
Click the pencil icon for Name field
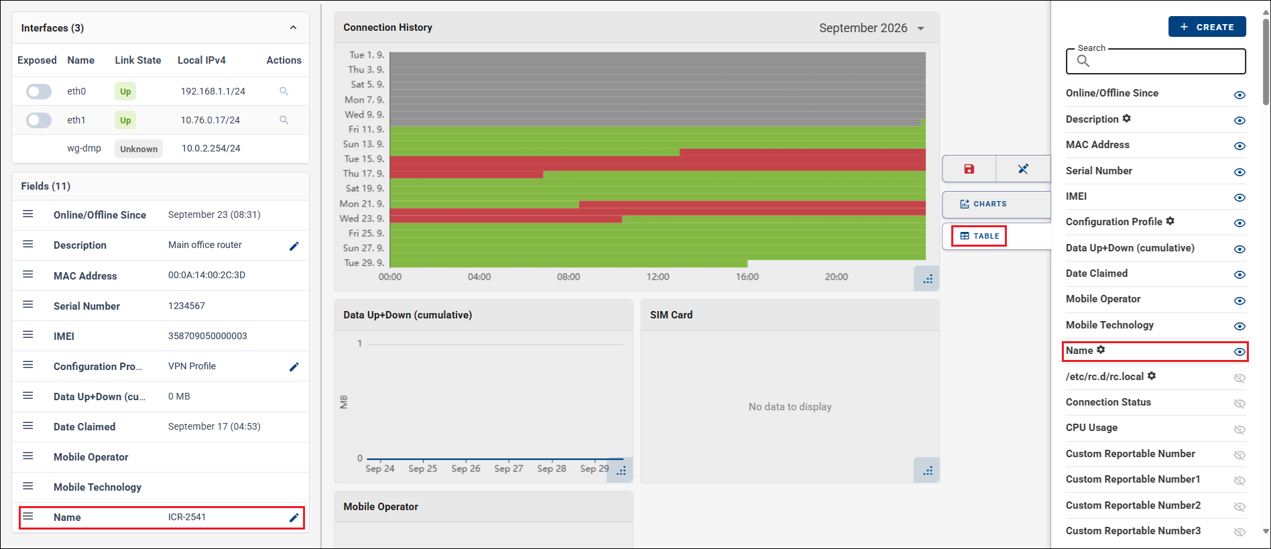coord(294,517)
